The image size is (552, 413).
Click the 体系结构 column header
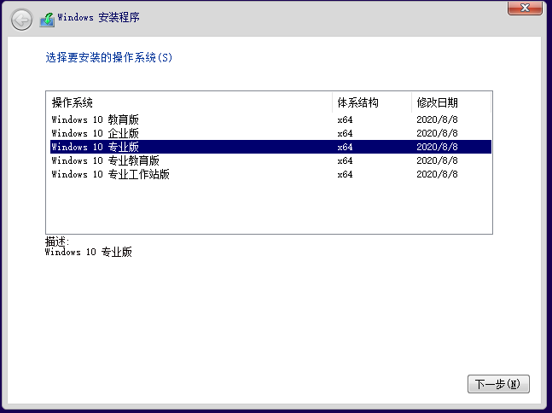point(372,102)
